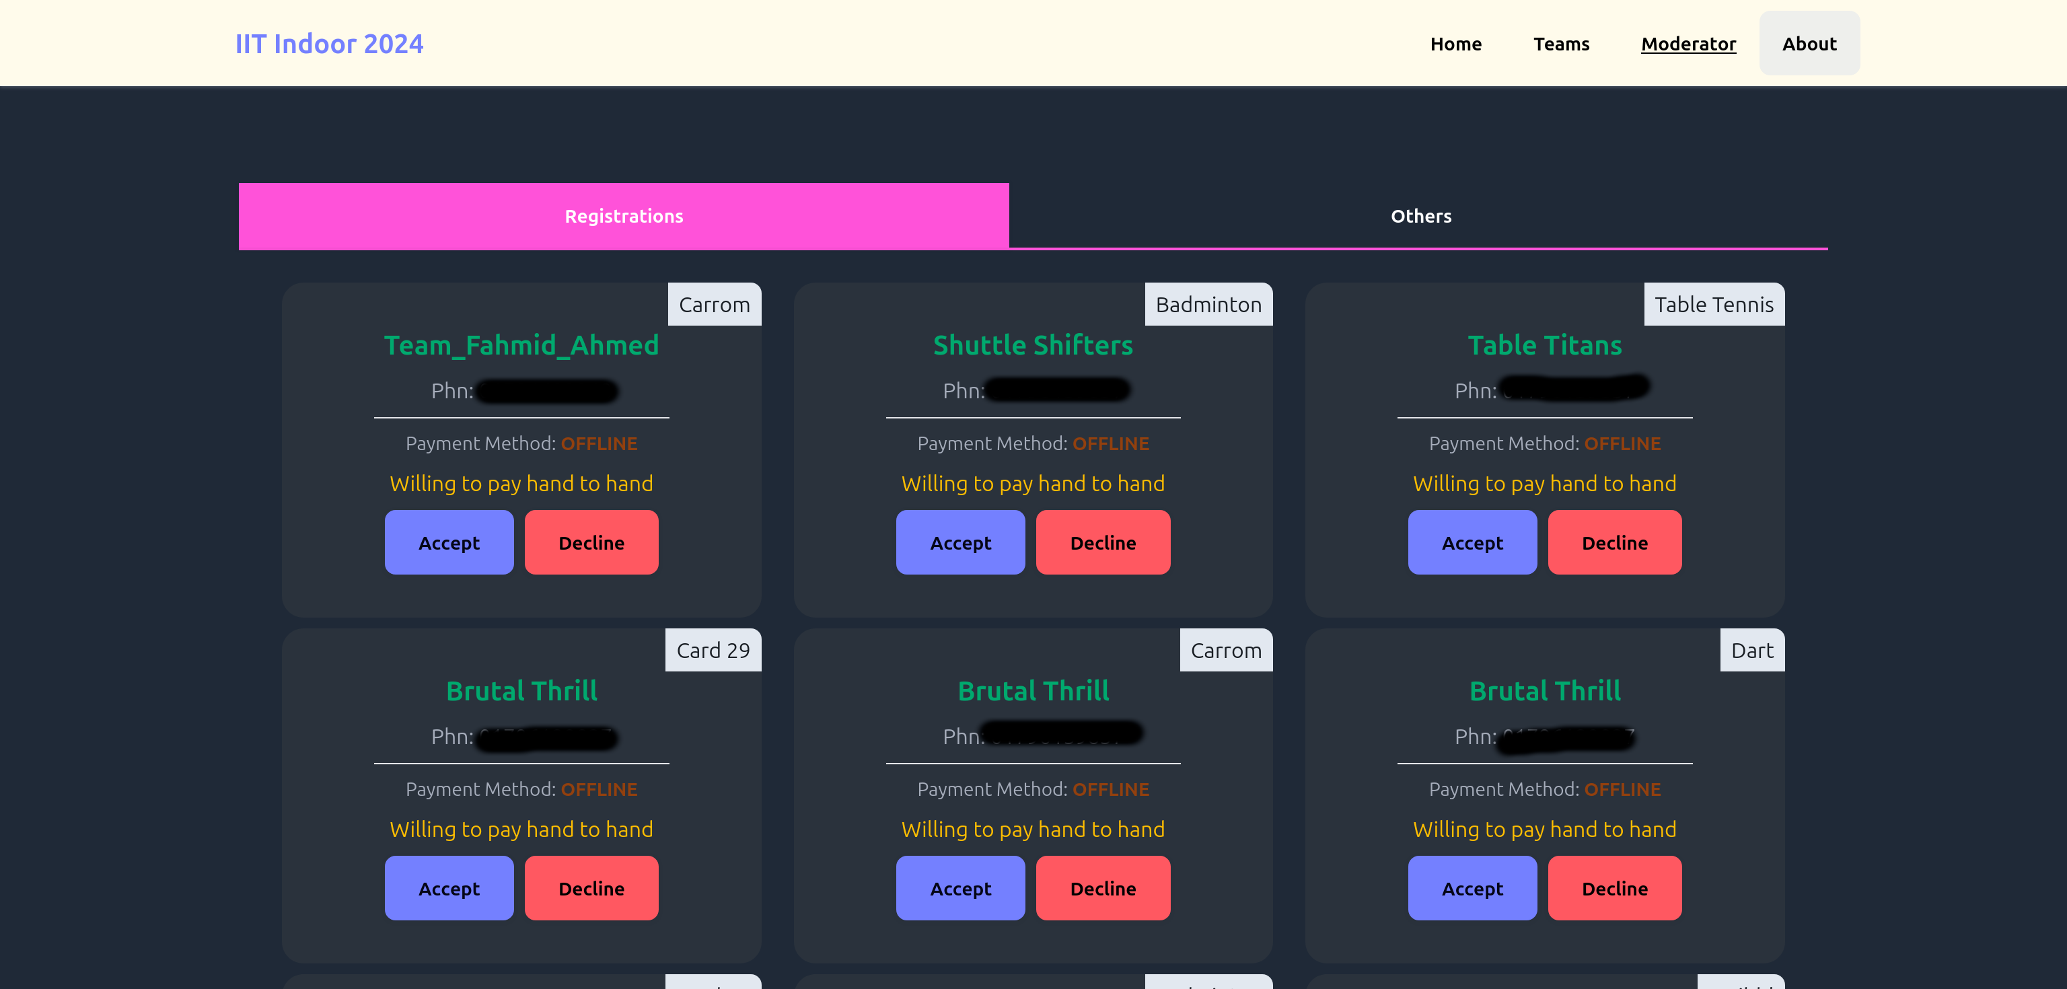Viewport: 2067px width, 989px height.
Task: Decline Brutal Thrill's Card 29 registration
Action: click(x=591, y=888)
